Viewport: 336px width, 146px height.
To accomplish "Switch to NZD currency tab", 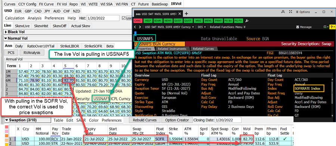I will point(76,11).
